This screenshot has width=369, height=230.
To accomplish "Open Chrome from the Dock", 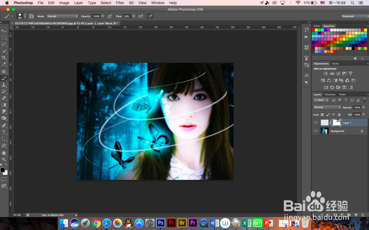I will pos(96,223).
